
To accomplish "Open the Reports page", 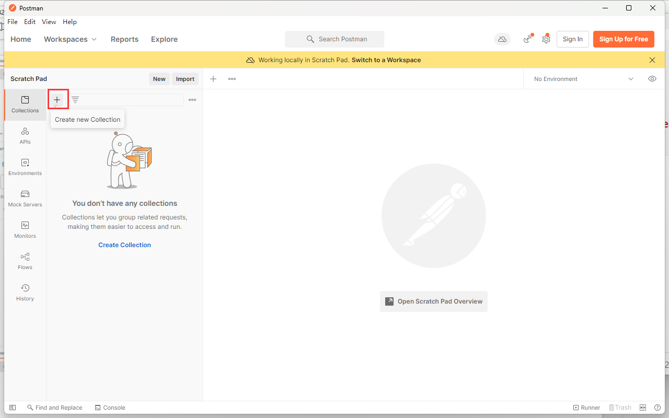I will [124, 39].
